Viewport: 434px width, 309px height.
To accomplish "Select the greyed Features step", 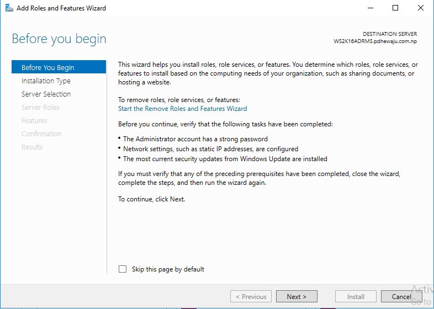I will (x=34, y=121).
